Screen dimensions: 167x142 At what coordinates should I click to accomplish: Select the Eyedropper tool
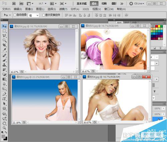(x=4, y=50)
